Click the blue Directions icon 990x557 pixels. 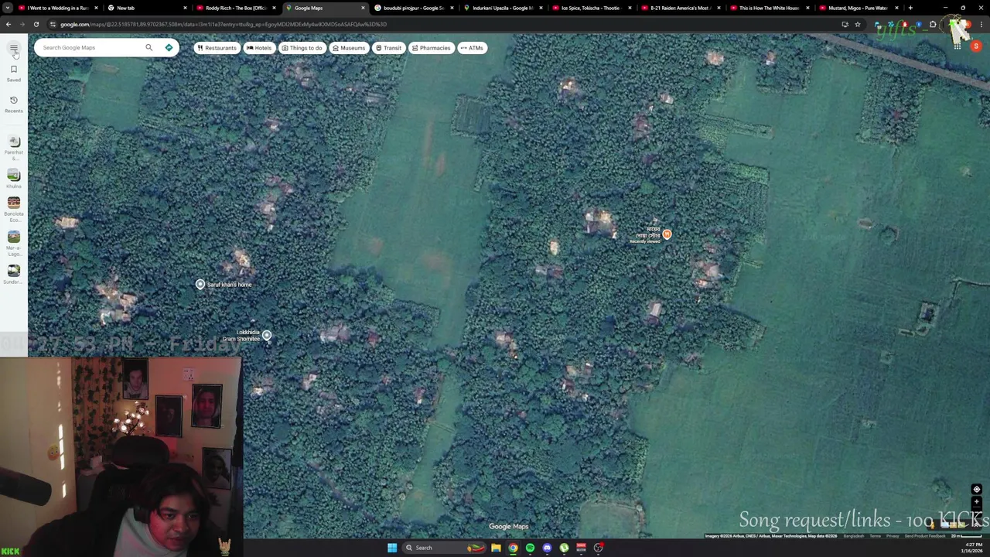coord(169,48)
